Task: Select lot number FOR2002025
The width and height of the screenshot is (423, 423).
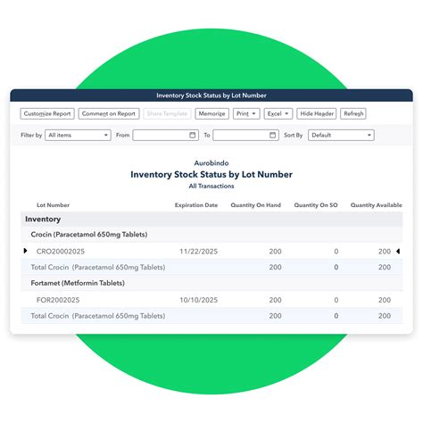Action: click(58, 300)
